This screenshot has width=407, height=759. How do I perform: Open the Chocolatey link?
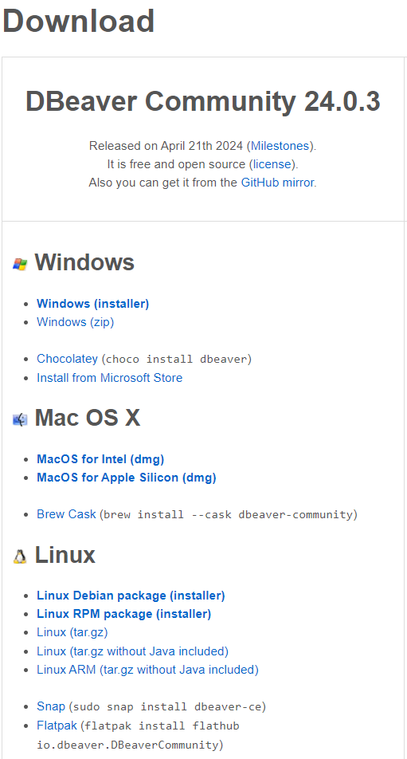[67, 359]
